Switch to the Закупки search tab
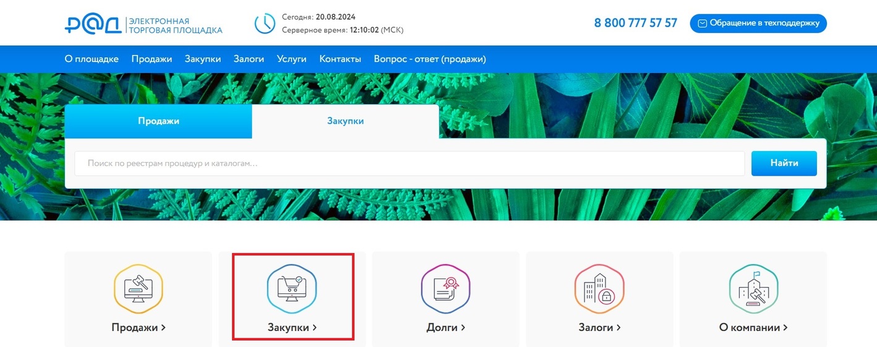Screen dimensions: 877x347 (x=345, y=121)
